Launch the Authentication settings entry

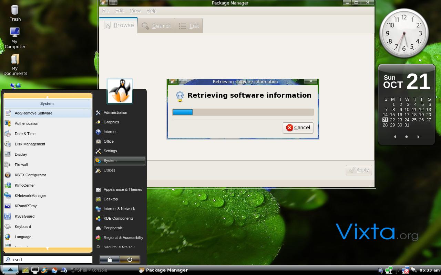[x=48, y=123]
